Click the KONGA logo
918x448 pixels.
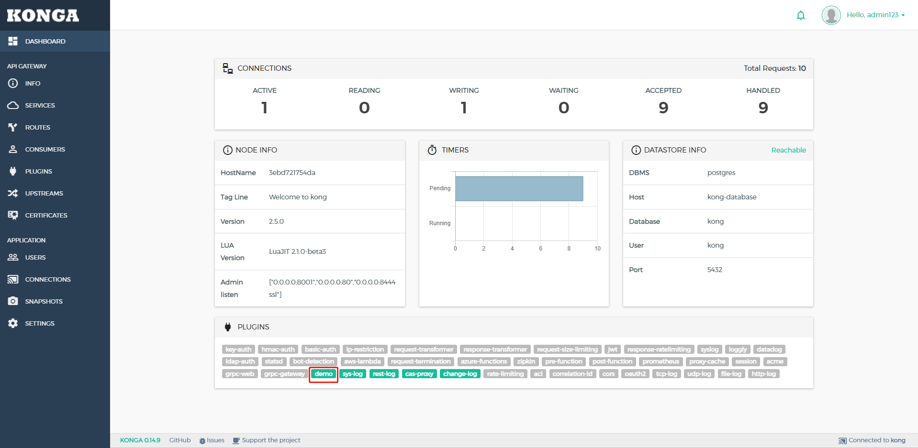point(43,15)
